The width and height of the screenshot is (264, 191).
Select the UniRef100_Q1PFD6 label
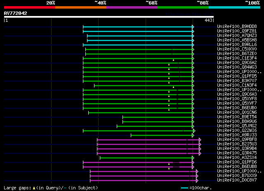(237, 162)
